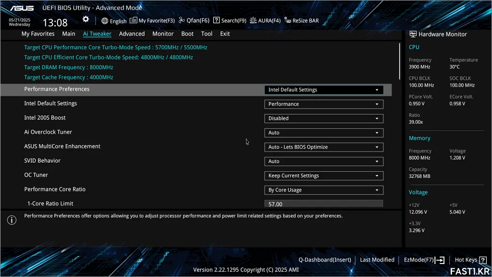Select SVID Behavior label

pos(42,161)
